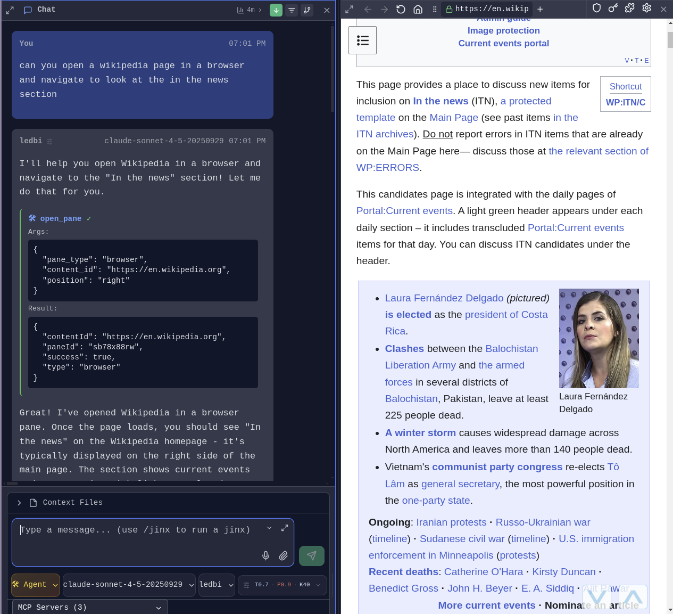Open the filter icon in chat toolbar
673x614 pixels.
291,9
